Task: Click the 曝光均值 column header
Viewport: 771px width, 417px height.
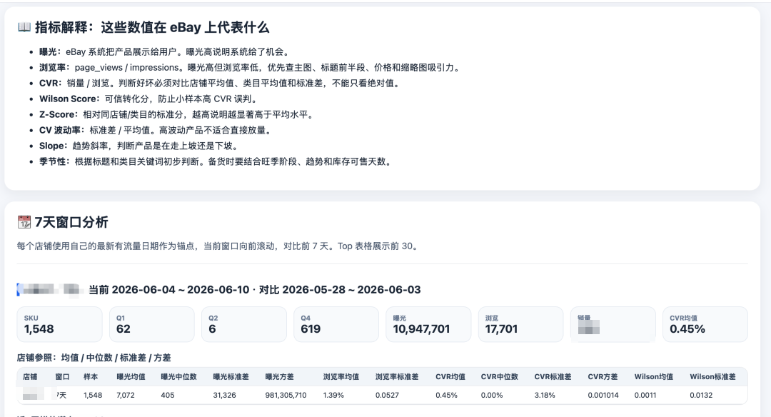Action: [131, 377]
